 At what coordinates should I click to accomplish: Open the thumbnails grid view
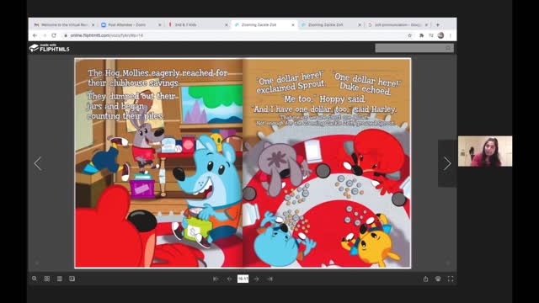47,279
